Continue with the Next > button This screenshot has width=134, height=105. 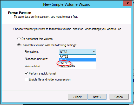[x=97, y=97]
